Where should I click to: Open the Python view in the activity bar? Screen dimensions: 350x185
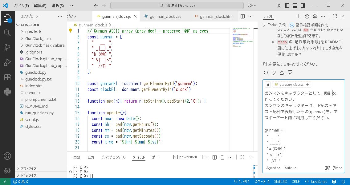click(7, 92)
